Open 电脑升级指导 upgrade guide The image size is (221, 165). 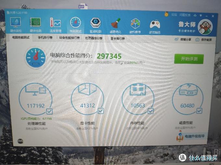click(x=194, y=136)
